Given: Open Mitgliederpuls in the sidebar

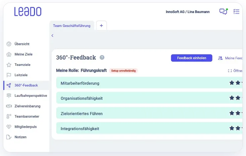Looking at the screenshot, I should click(26, 127).
